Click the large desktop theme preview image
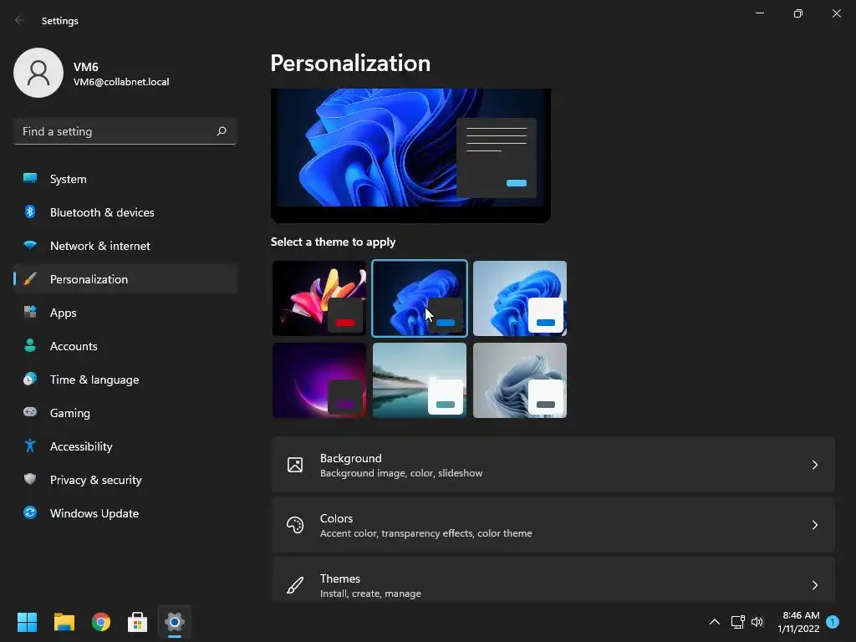 (x=410, y=155)
